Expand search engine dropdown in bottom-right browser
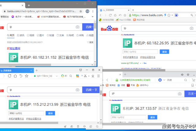Viewport: 196px width, 131px height. [164, 80]
